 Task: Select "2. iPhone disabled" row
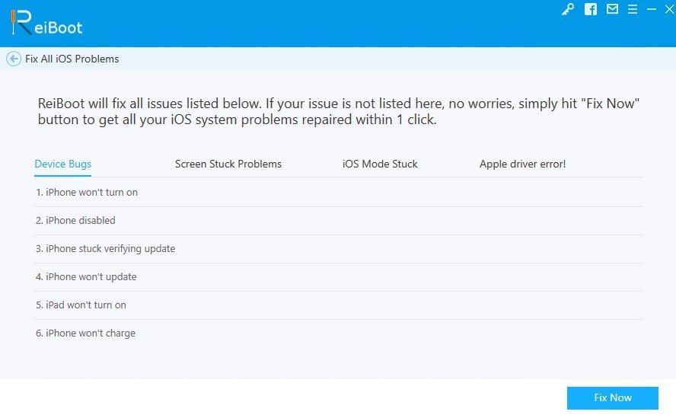[339, 221]
